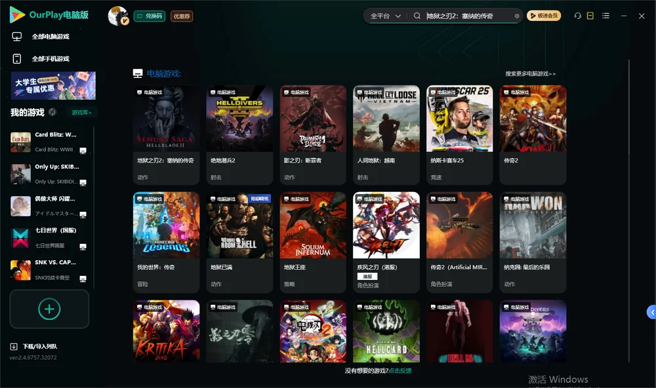Click 偶像大师 game icon in sidebar
This screenshot has height=388, width=656.
pyautogui.click(x=20, y=206)
